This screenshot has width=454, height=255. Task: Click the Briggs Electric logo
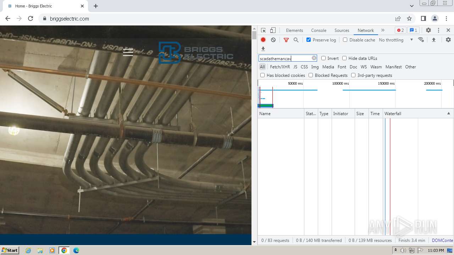[196, 53]
